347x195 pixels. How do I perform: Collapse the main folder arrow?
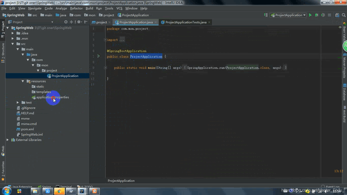(x=18, y=49)
